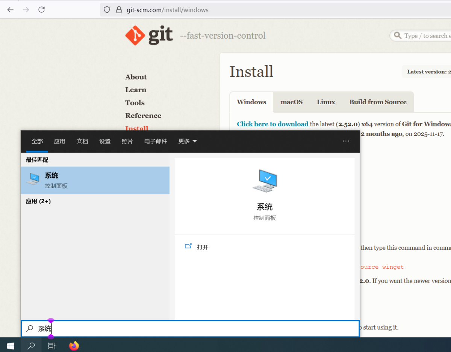This screenshot has height=352, width=451.
Task: Click the padlock site security icon
Action: click(119, 10)
